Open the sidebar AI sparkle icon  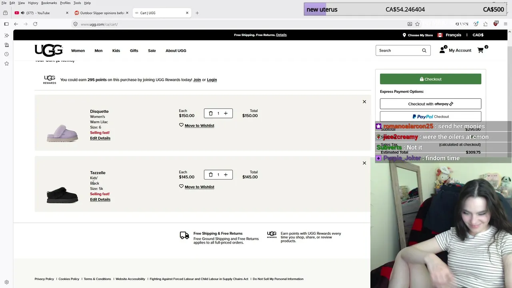(x=6, y=35)
